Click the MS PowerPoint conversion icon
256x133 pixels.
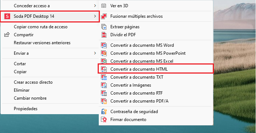(104, 53)
